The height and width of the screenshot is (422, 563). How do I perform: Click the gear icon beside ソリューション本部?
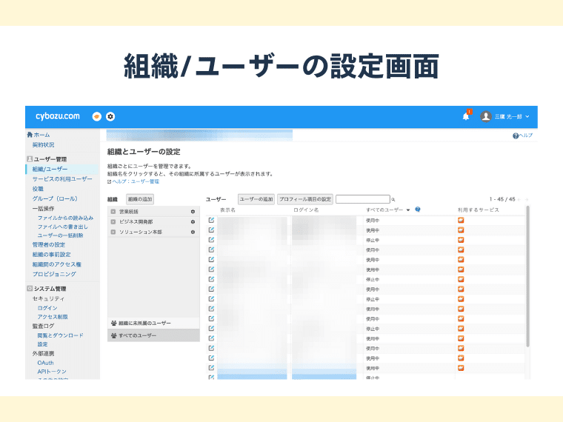193,232
